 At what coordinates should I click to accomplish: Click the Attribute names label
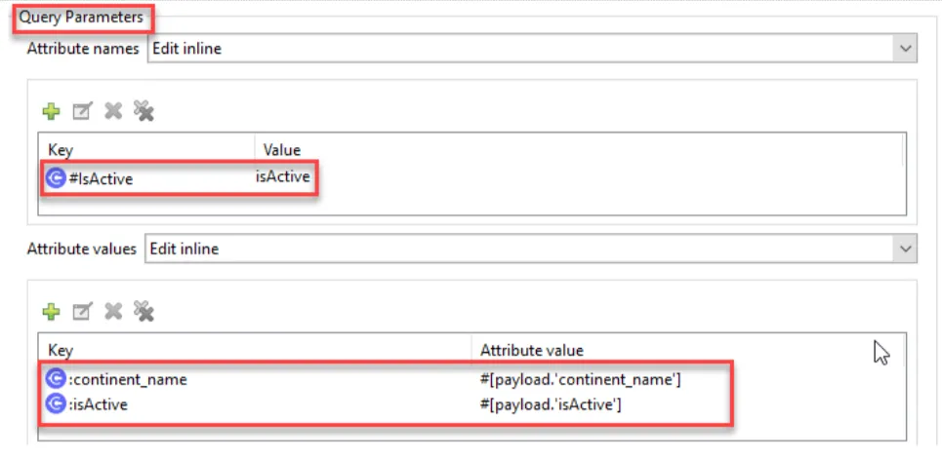(x=83, y=49)
